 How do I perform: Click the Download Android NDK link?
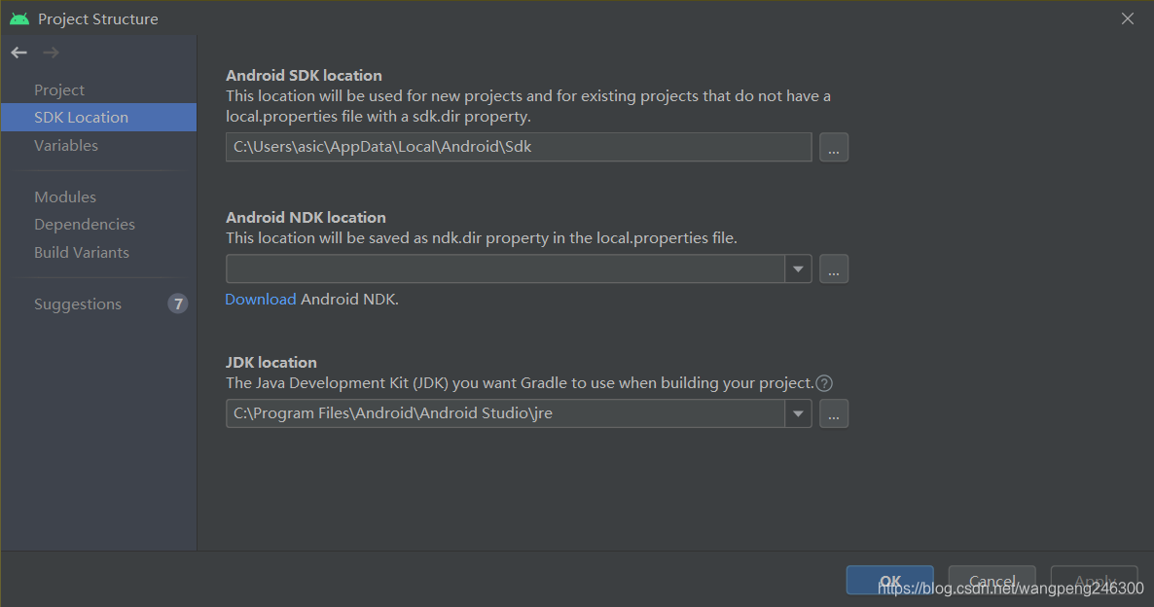tap(261, 299)
